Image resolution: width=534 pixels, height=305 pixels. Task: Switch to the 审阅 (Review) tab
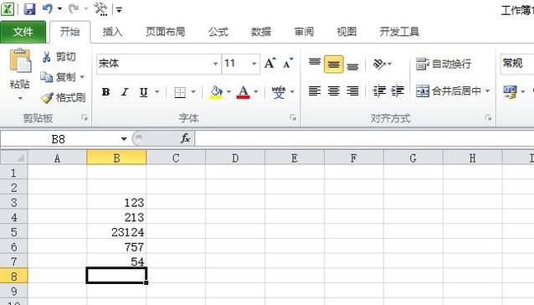(304, 32)
